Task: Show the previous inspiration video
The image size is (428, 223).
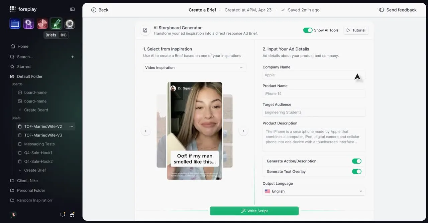Action: tap(145, 131)
